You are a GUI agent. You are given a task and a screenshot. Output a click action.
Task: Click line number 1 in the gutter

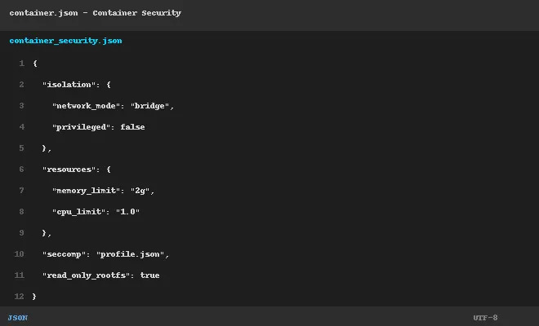click(x=22, y=64)
